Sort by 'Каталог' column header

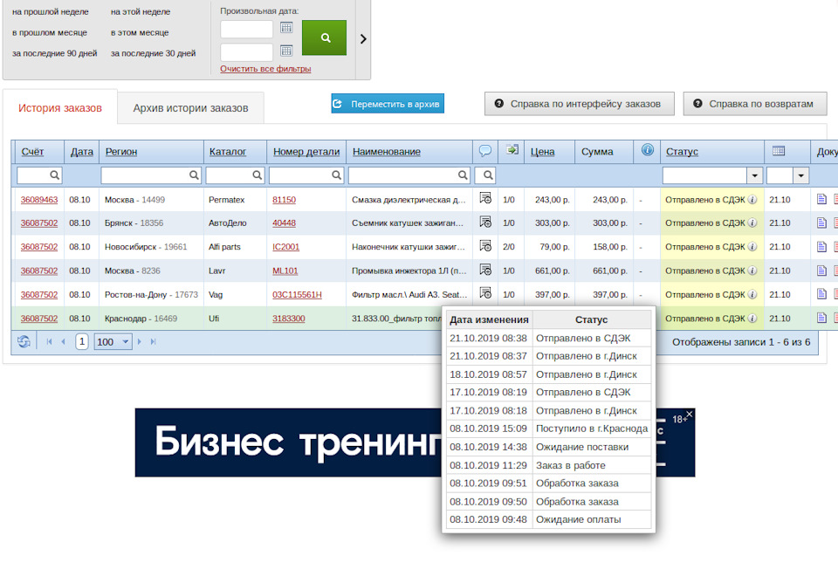click(x=228, y=152)
